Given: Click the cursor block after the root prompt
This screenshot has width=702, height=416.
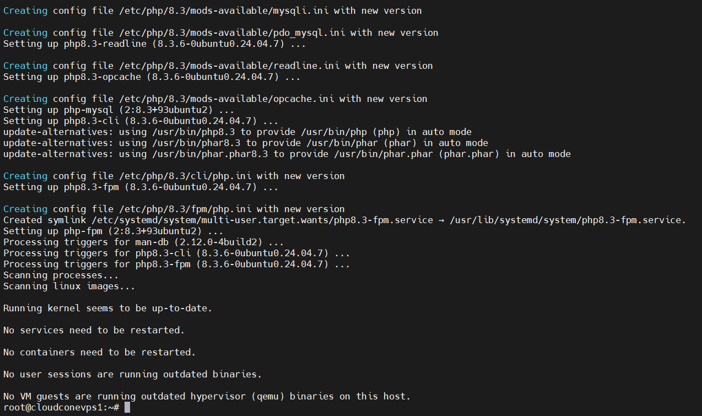Looking at the screenshot, I should [127, 407].
